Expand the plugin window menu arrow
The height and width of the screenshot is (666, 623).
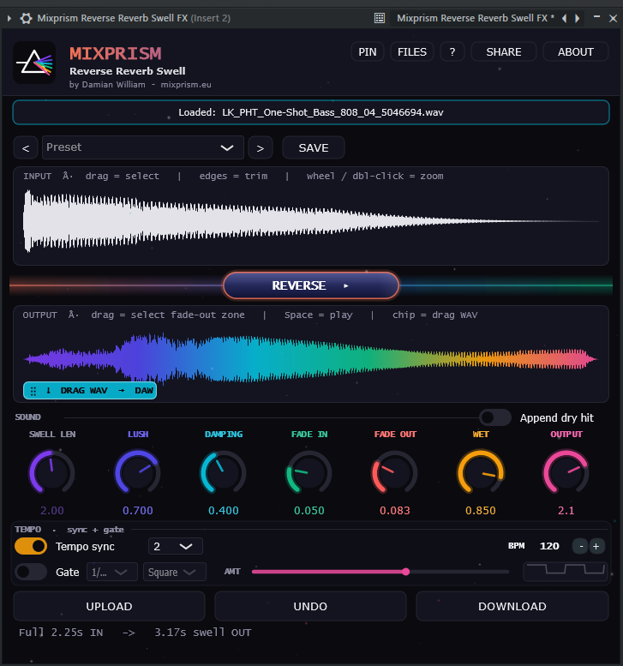(x=9, y=18)
